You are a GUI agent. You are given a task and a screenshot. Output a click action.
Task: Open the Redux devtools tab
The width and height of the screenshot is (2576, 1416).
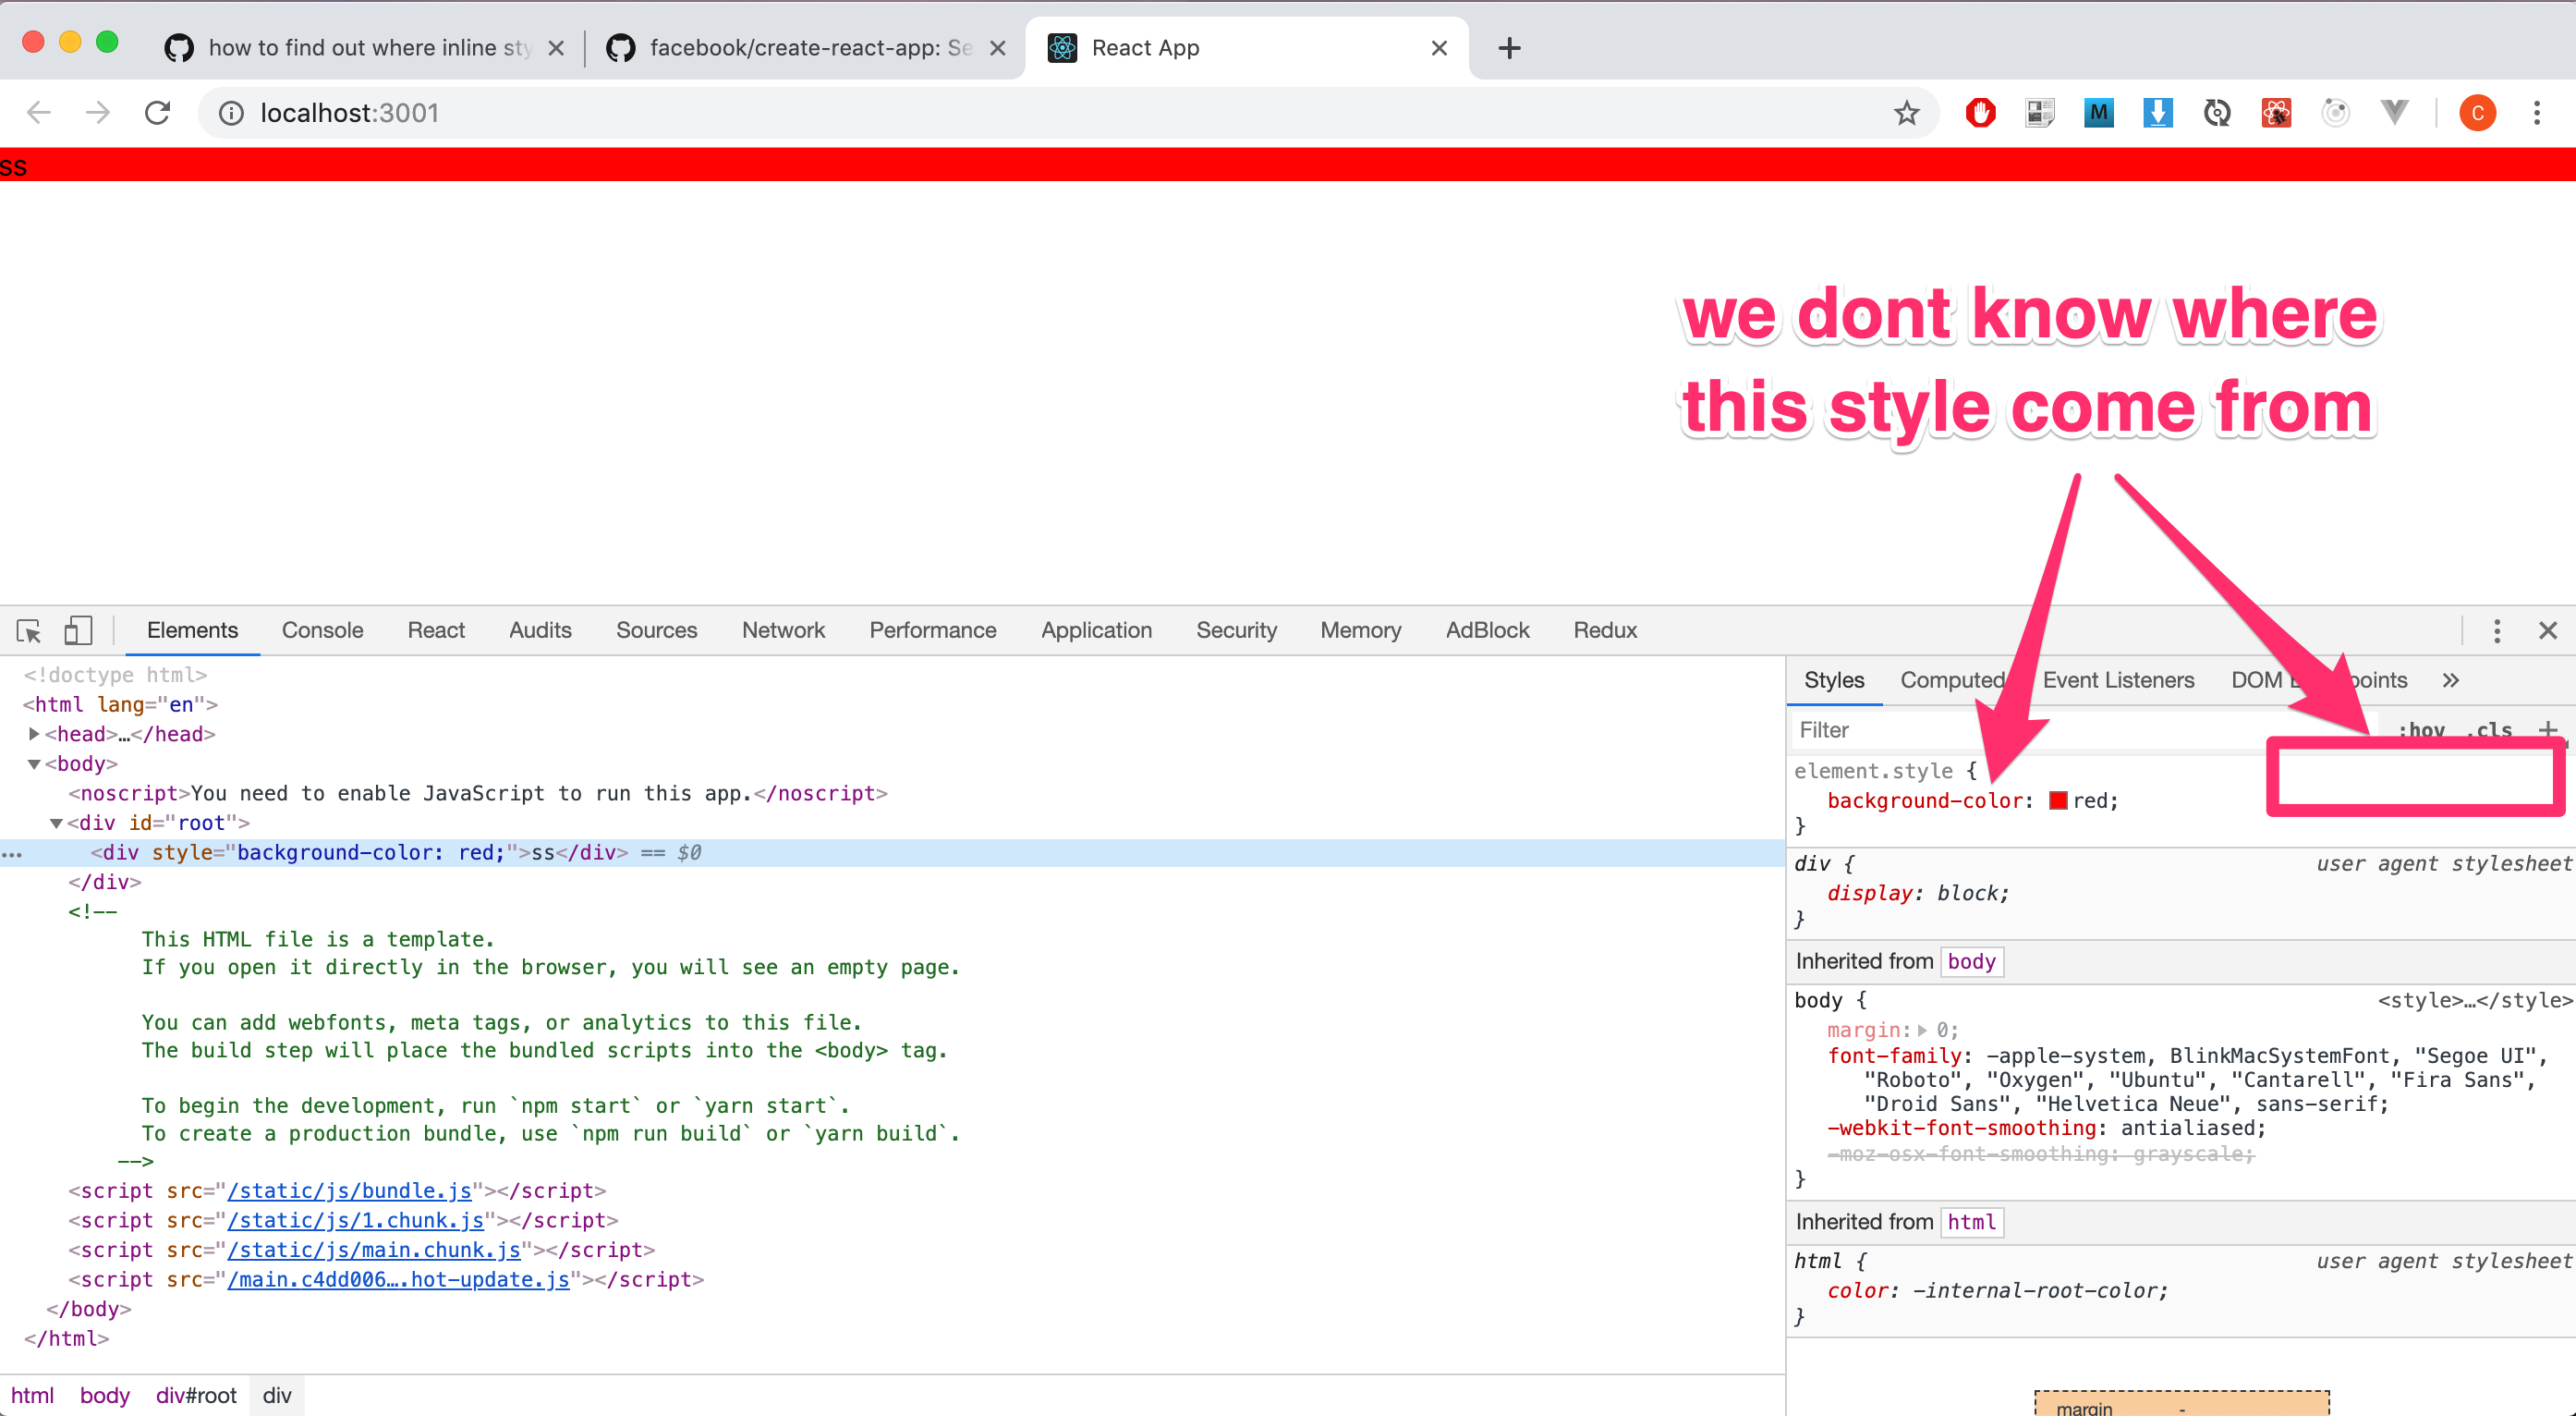coord(1605,630)
